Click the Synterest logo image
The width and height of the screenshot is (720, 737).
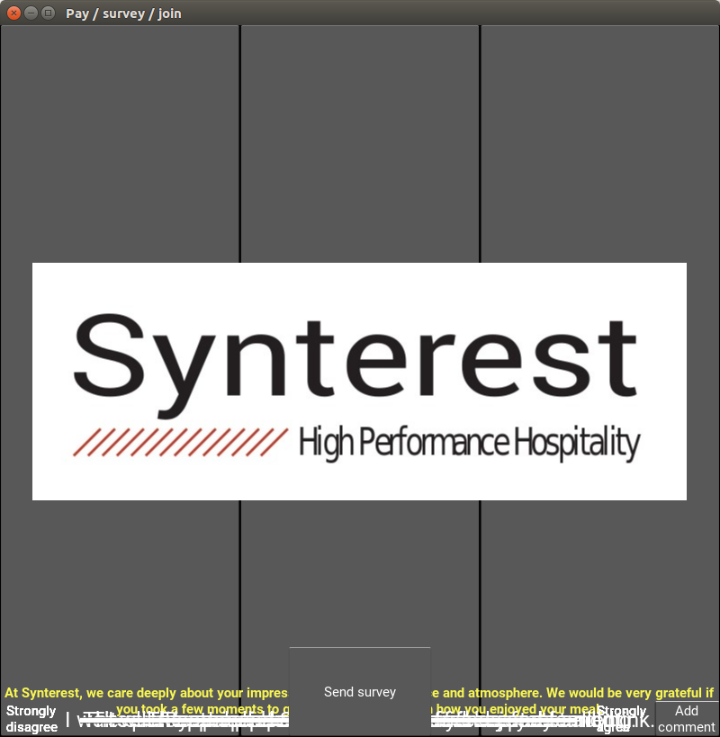coord(359,382)
